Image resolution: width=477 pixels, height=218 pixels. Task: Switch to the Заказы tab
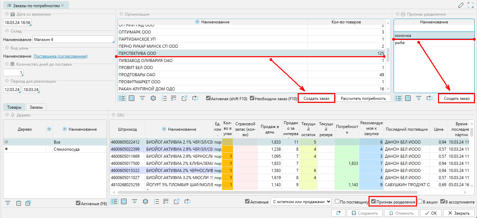tap(36, 107)
